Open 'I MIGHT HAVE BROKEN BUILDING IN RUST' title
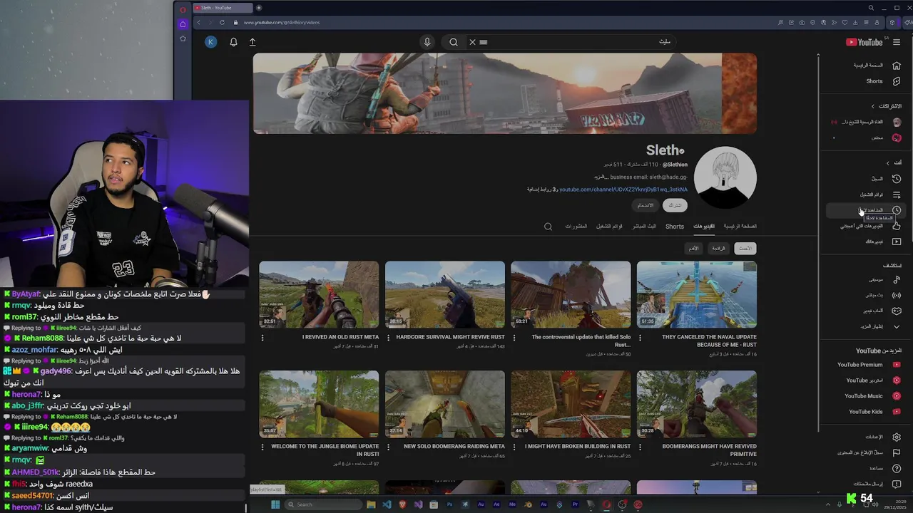The width and height of the screenshot is (913, 513). point(577,447)
